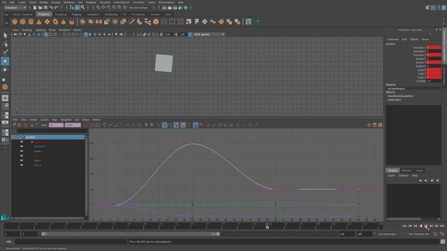Open the Channels menu in Channel Box
Screen dimensions: 447x251
click(x=393, y=39)
